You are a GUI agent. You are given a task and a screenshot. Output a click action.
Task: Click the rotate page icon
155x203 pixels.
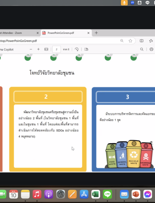coord(77,49)
